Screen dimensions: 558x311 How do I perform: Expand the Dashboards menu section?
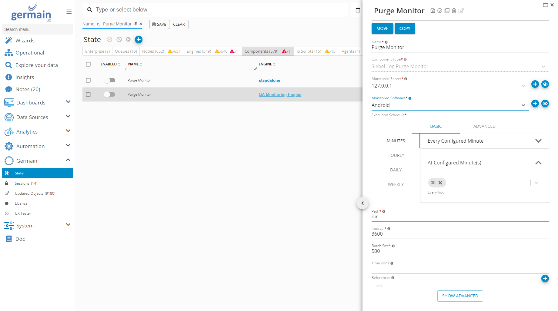pyautogui.click(x=68, y=102)
